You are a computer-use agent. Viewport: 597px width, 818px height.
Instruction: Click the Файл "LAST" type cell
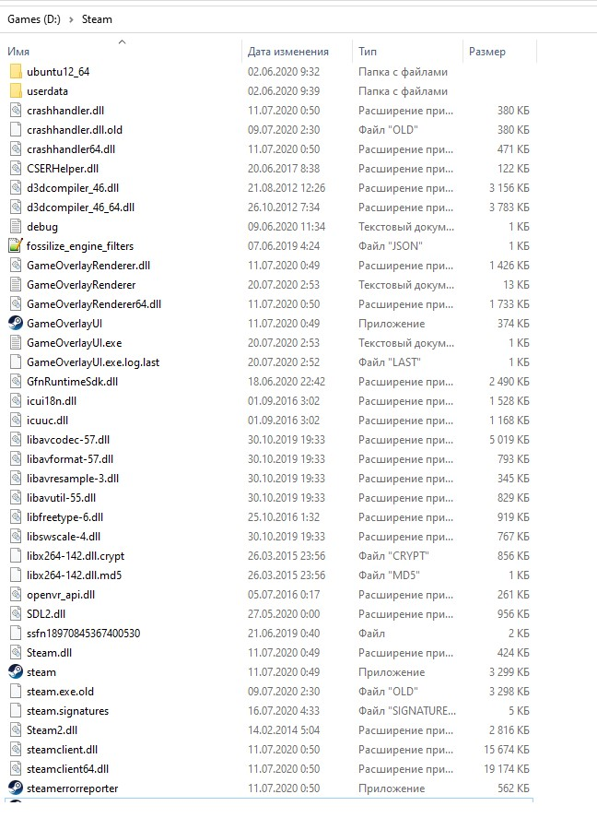pos(389,362)
